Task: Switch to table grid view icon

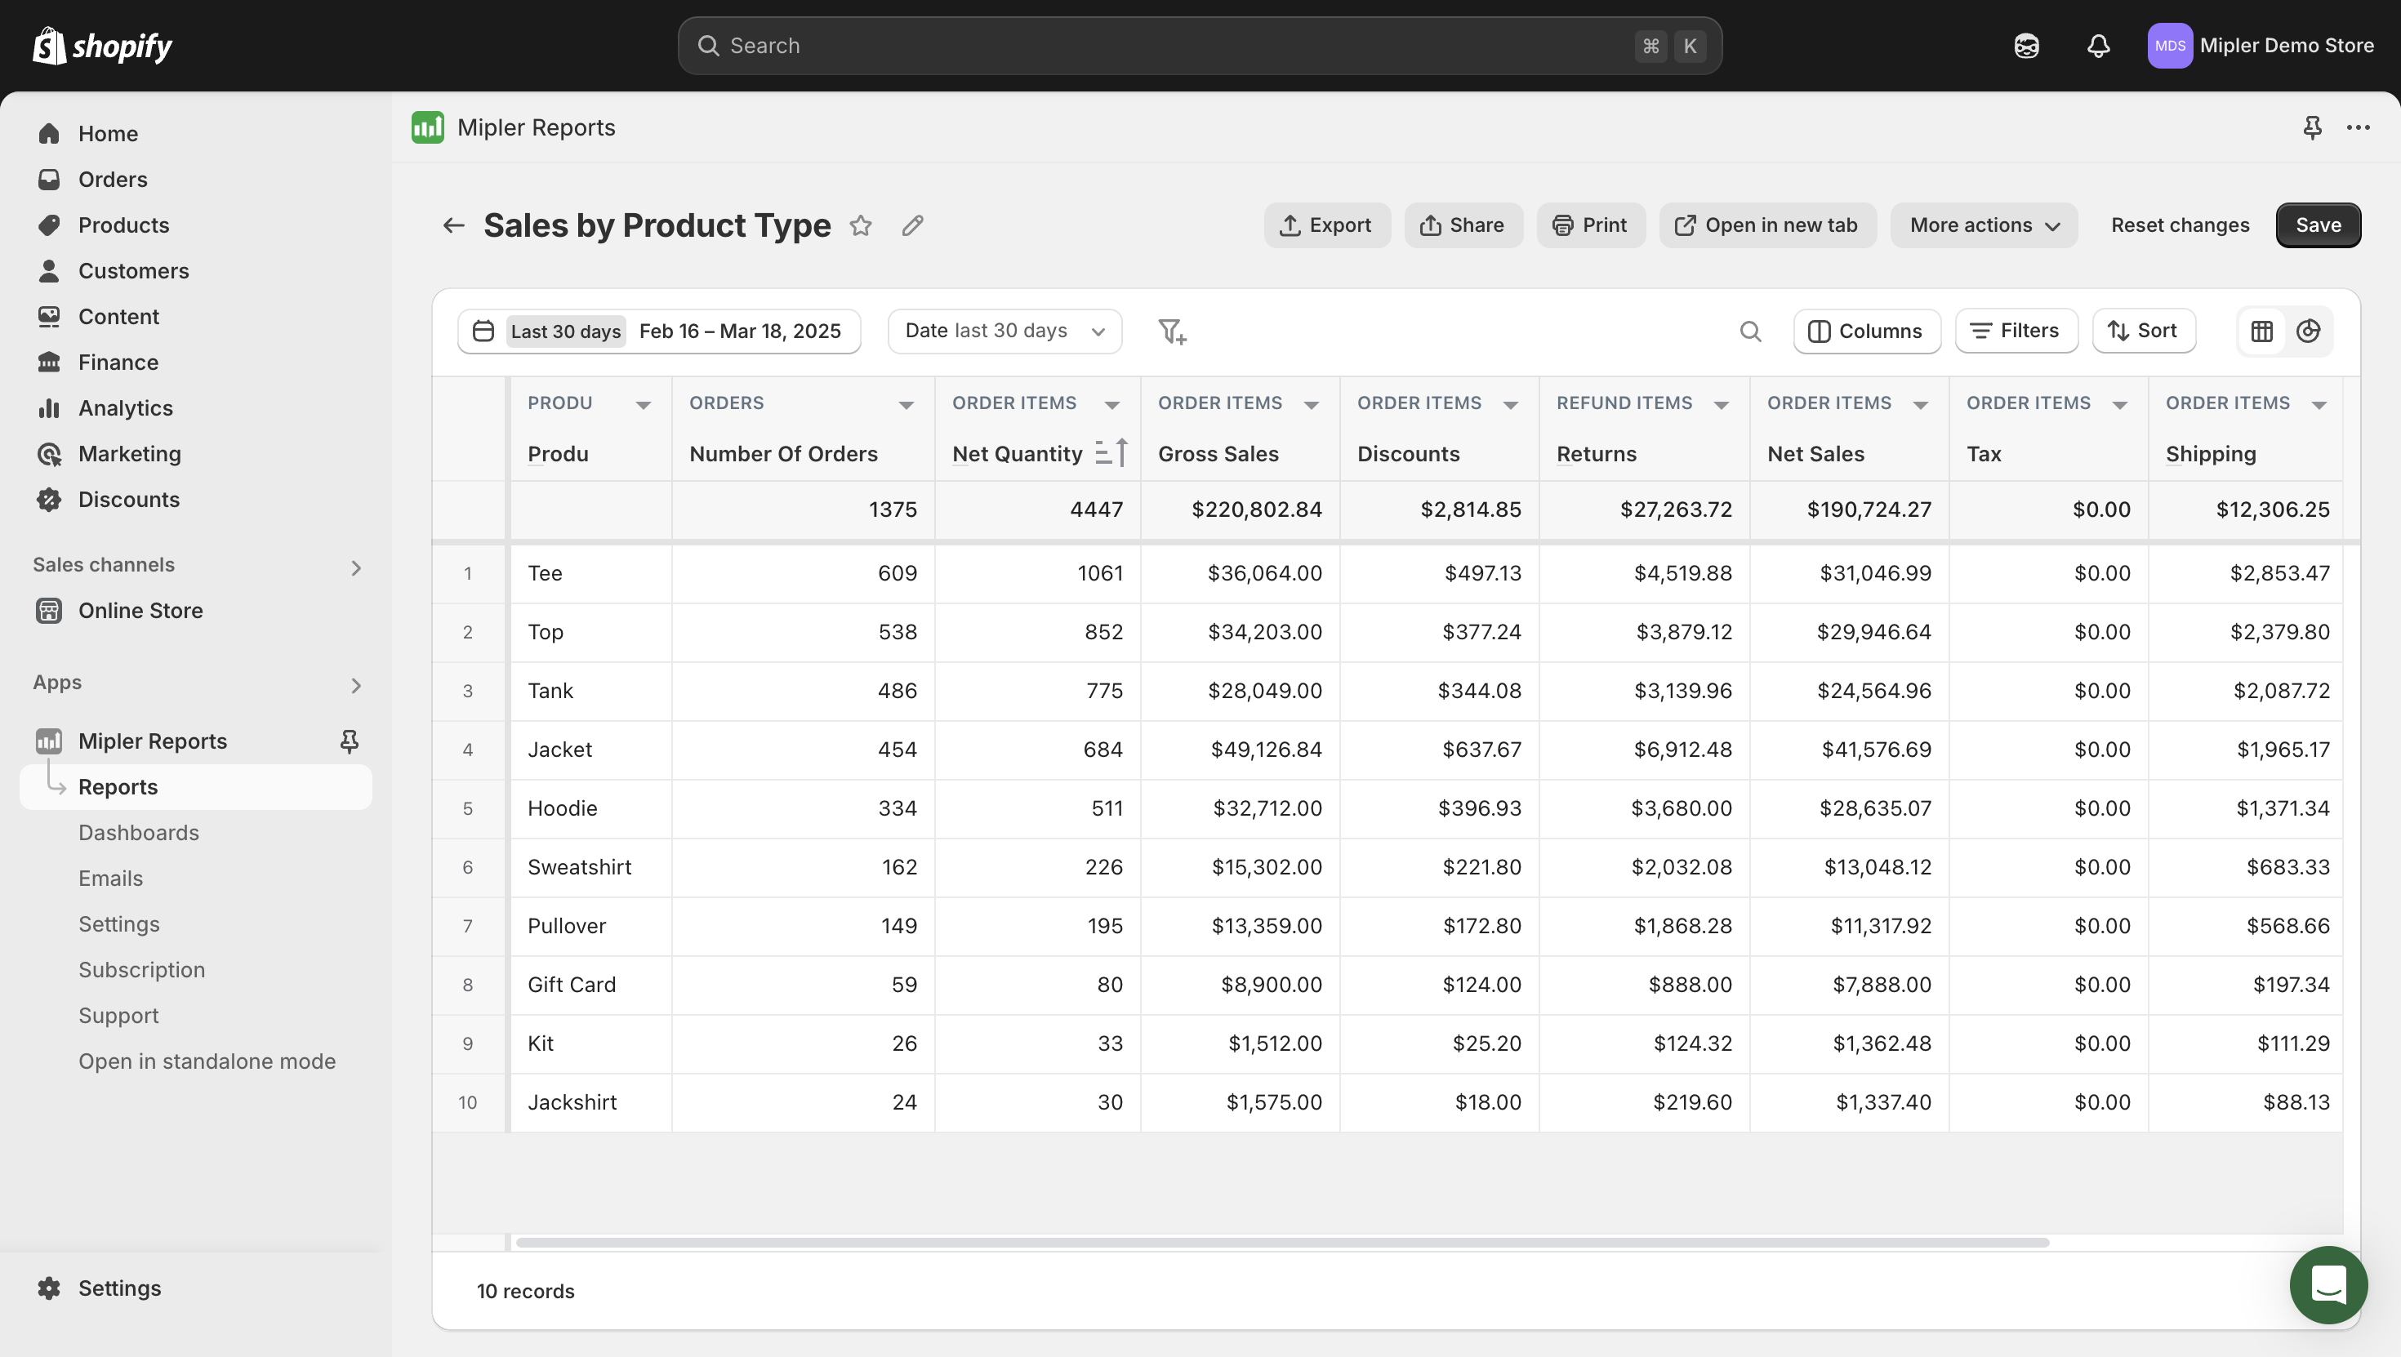Action: point(2261,331)
